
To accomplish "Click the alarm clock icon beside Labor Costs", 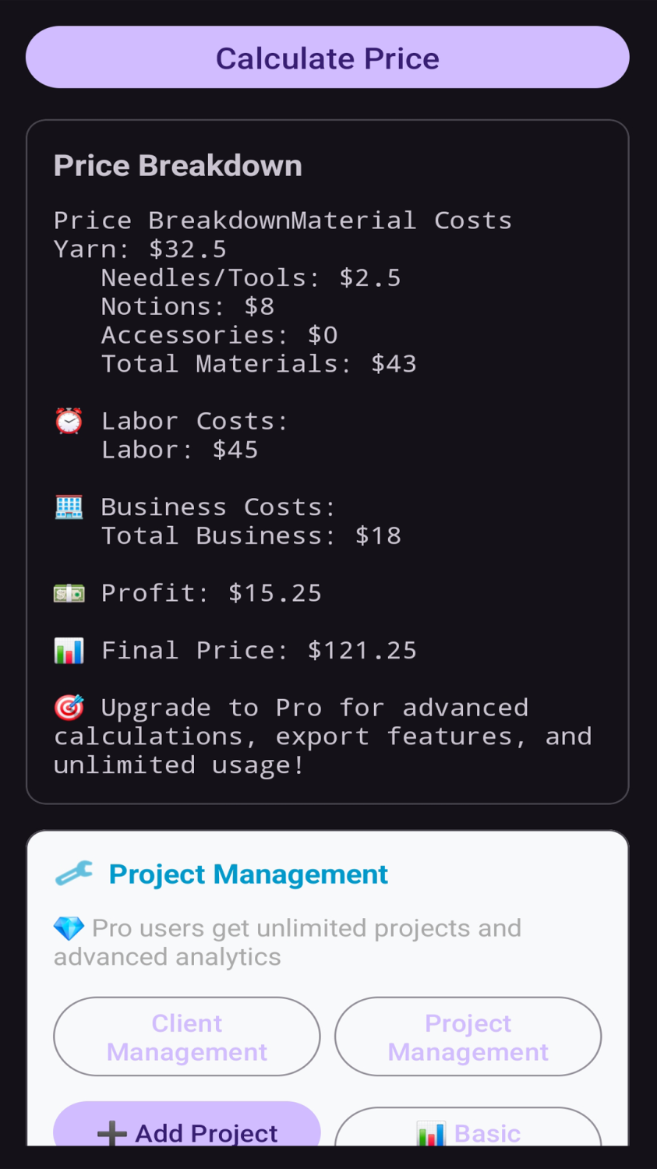I will coord(69,422).
